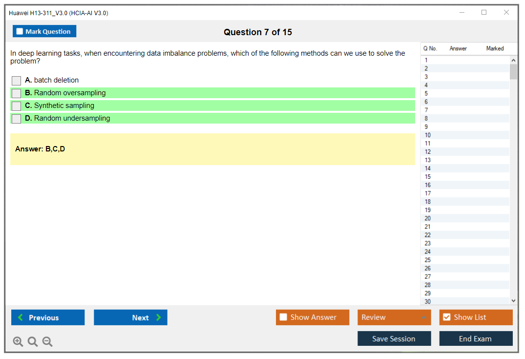Click the reset zoom magnifier icon
This screenshot has width=525, height=359.
pyautogui.click(x=33, y=342)
